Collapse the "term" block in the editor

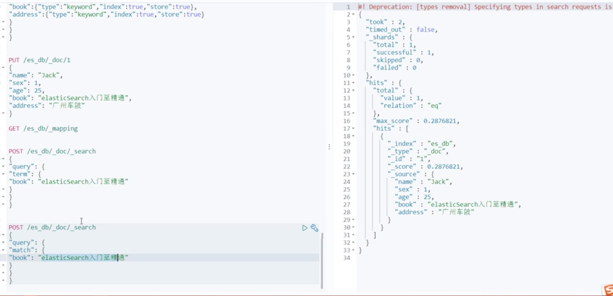(3, 174)
